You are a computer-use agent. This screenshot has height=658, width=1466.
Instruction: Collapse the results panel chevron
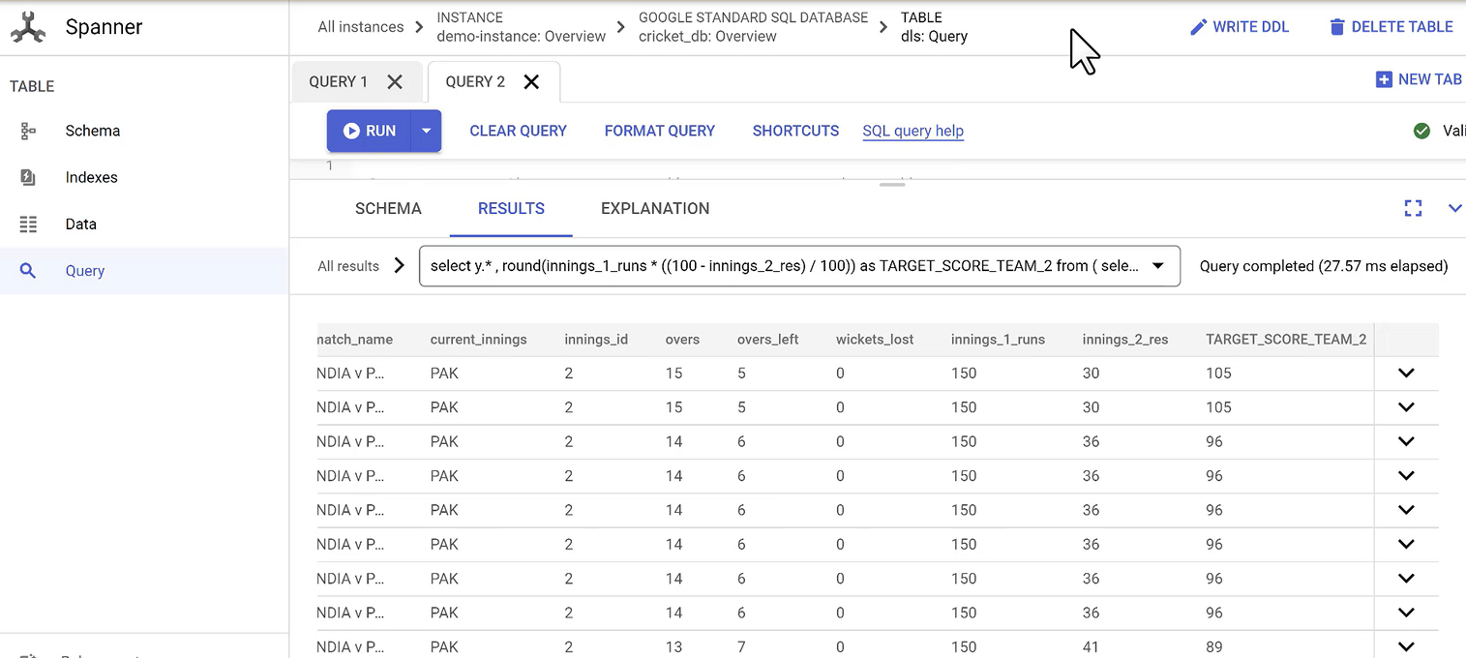pyautogui.click(x=1454, y=208)
